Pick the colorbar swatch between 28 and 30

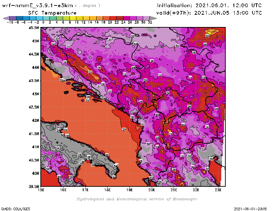click(x=140, y=18)
